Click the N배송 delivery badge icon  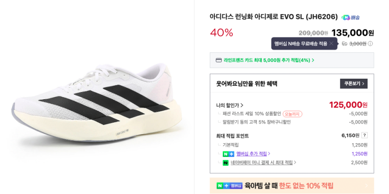click(351, 17)
